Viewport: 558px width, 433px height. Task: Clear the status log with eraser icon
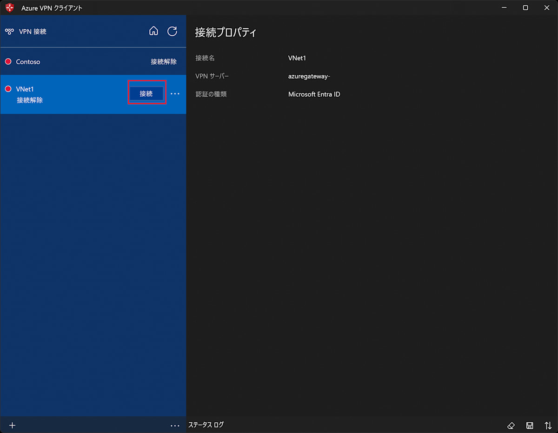point(511,425)
